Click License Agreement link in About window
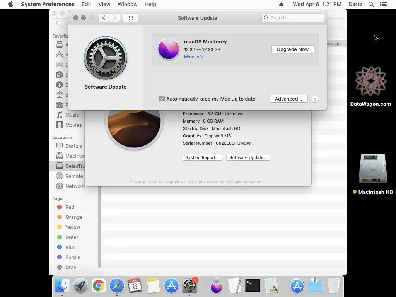The image size is (396, 297). 245,182
